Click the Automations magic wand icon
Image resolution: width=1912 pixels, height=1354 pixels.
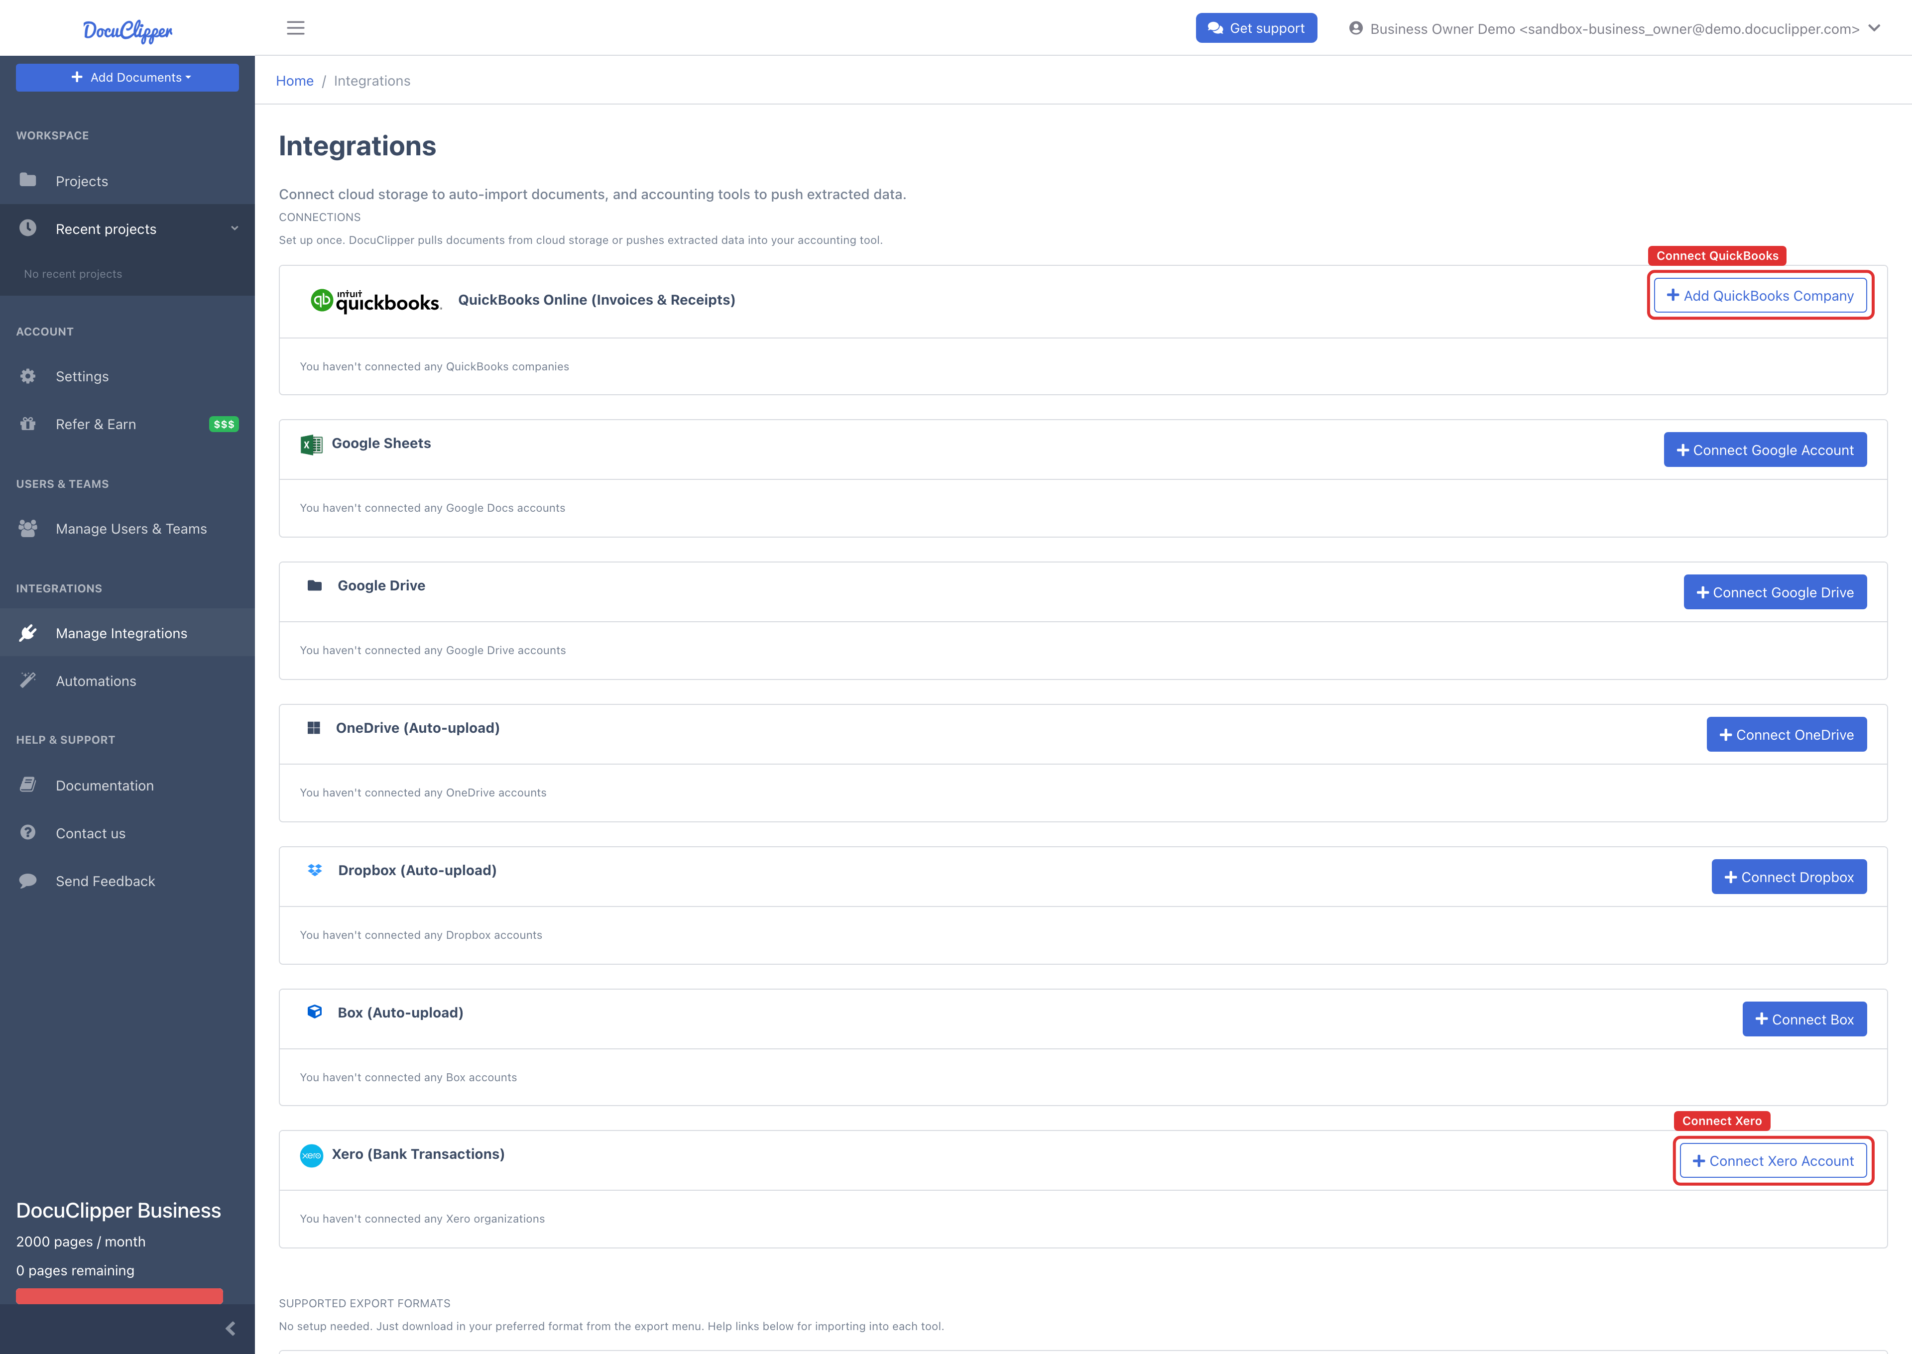27,680
